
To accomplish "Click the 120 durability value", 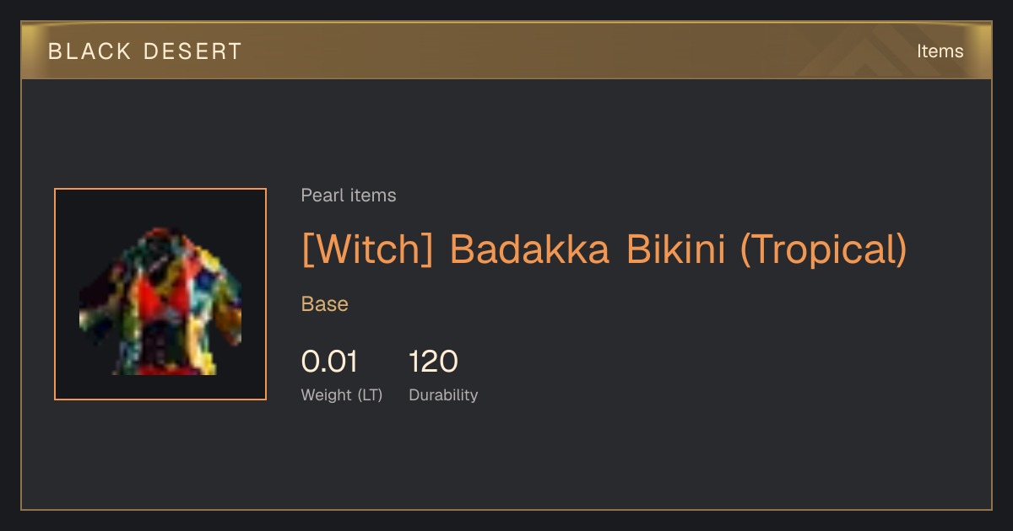I will point(433,362).
